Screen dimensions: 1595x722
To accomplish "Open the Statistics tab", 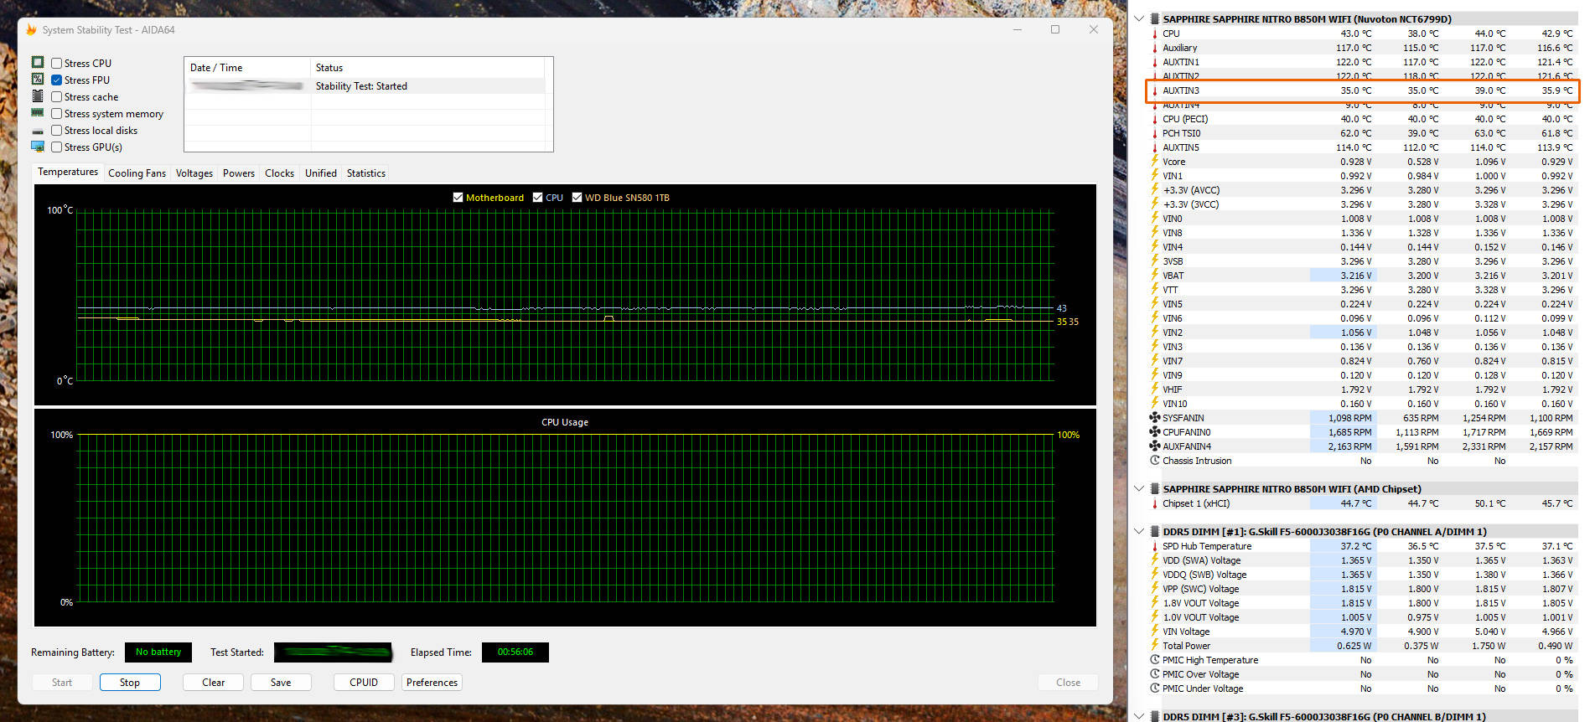I will coord(365,173).
